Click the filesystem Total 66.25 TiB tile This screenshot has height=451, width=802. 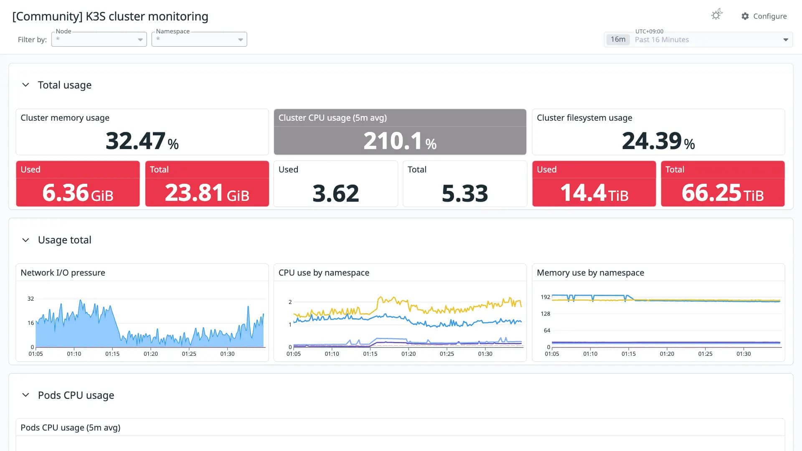723,184
